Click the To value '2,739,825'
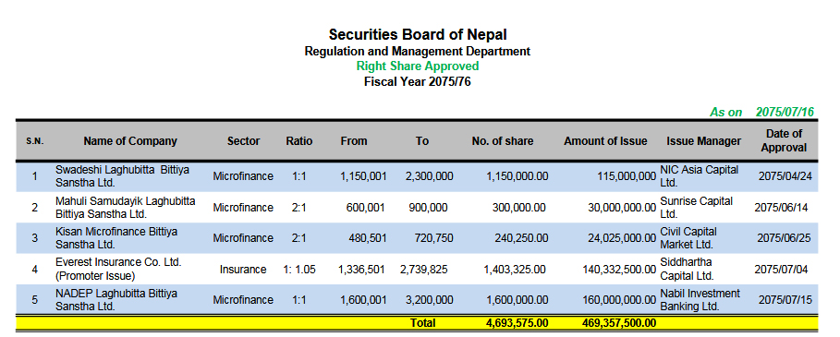The height and width of the screenshot is (337, 840). click(x=424, y=270)
